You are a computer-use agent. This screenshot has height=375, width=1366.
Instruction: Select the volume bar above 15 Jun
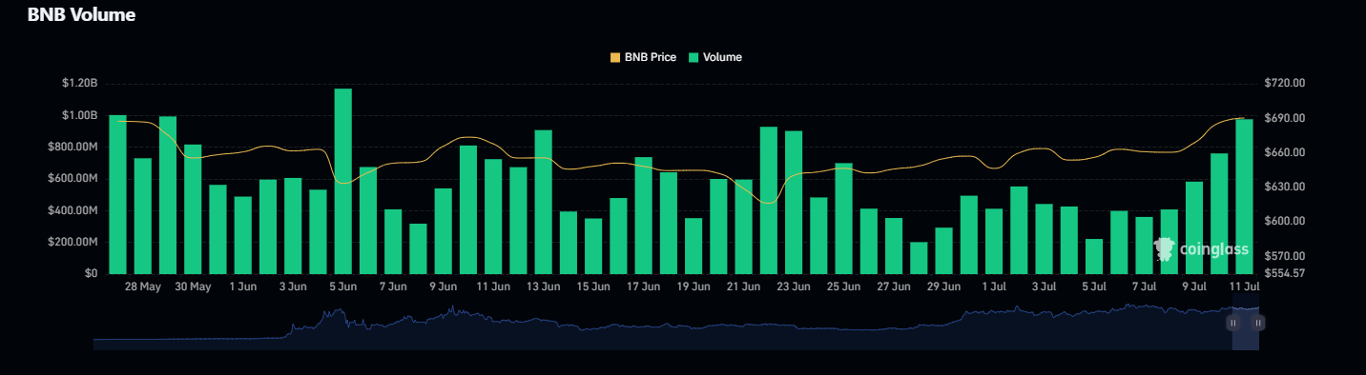593,247
